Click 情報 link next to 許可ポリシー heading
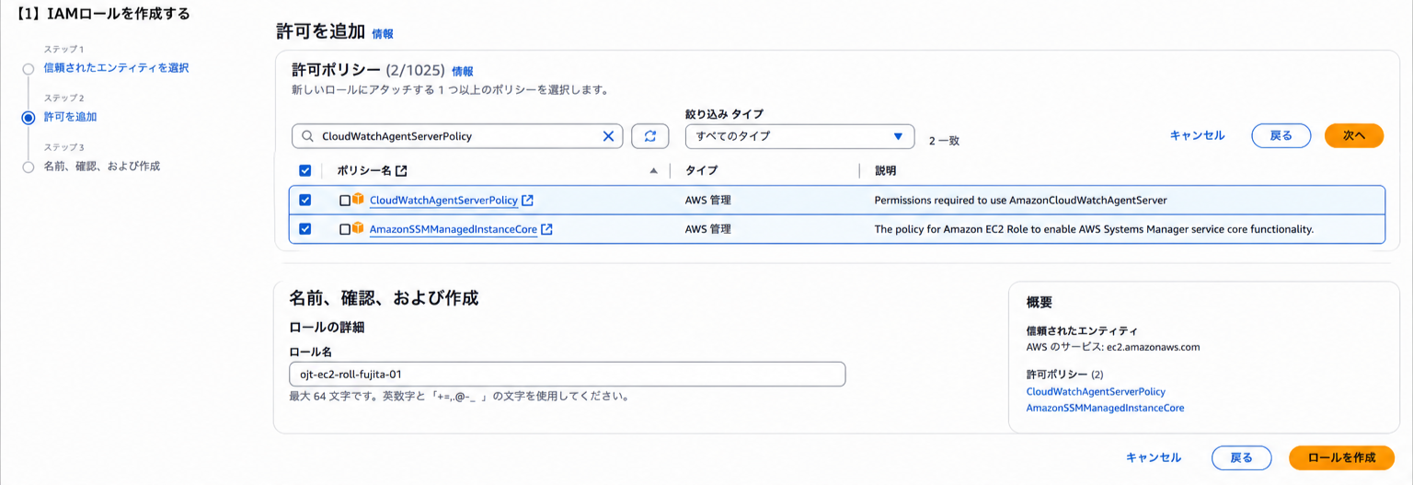 (463, 71)
